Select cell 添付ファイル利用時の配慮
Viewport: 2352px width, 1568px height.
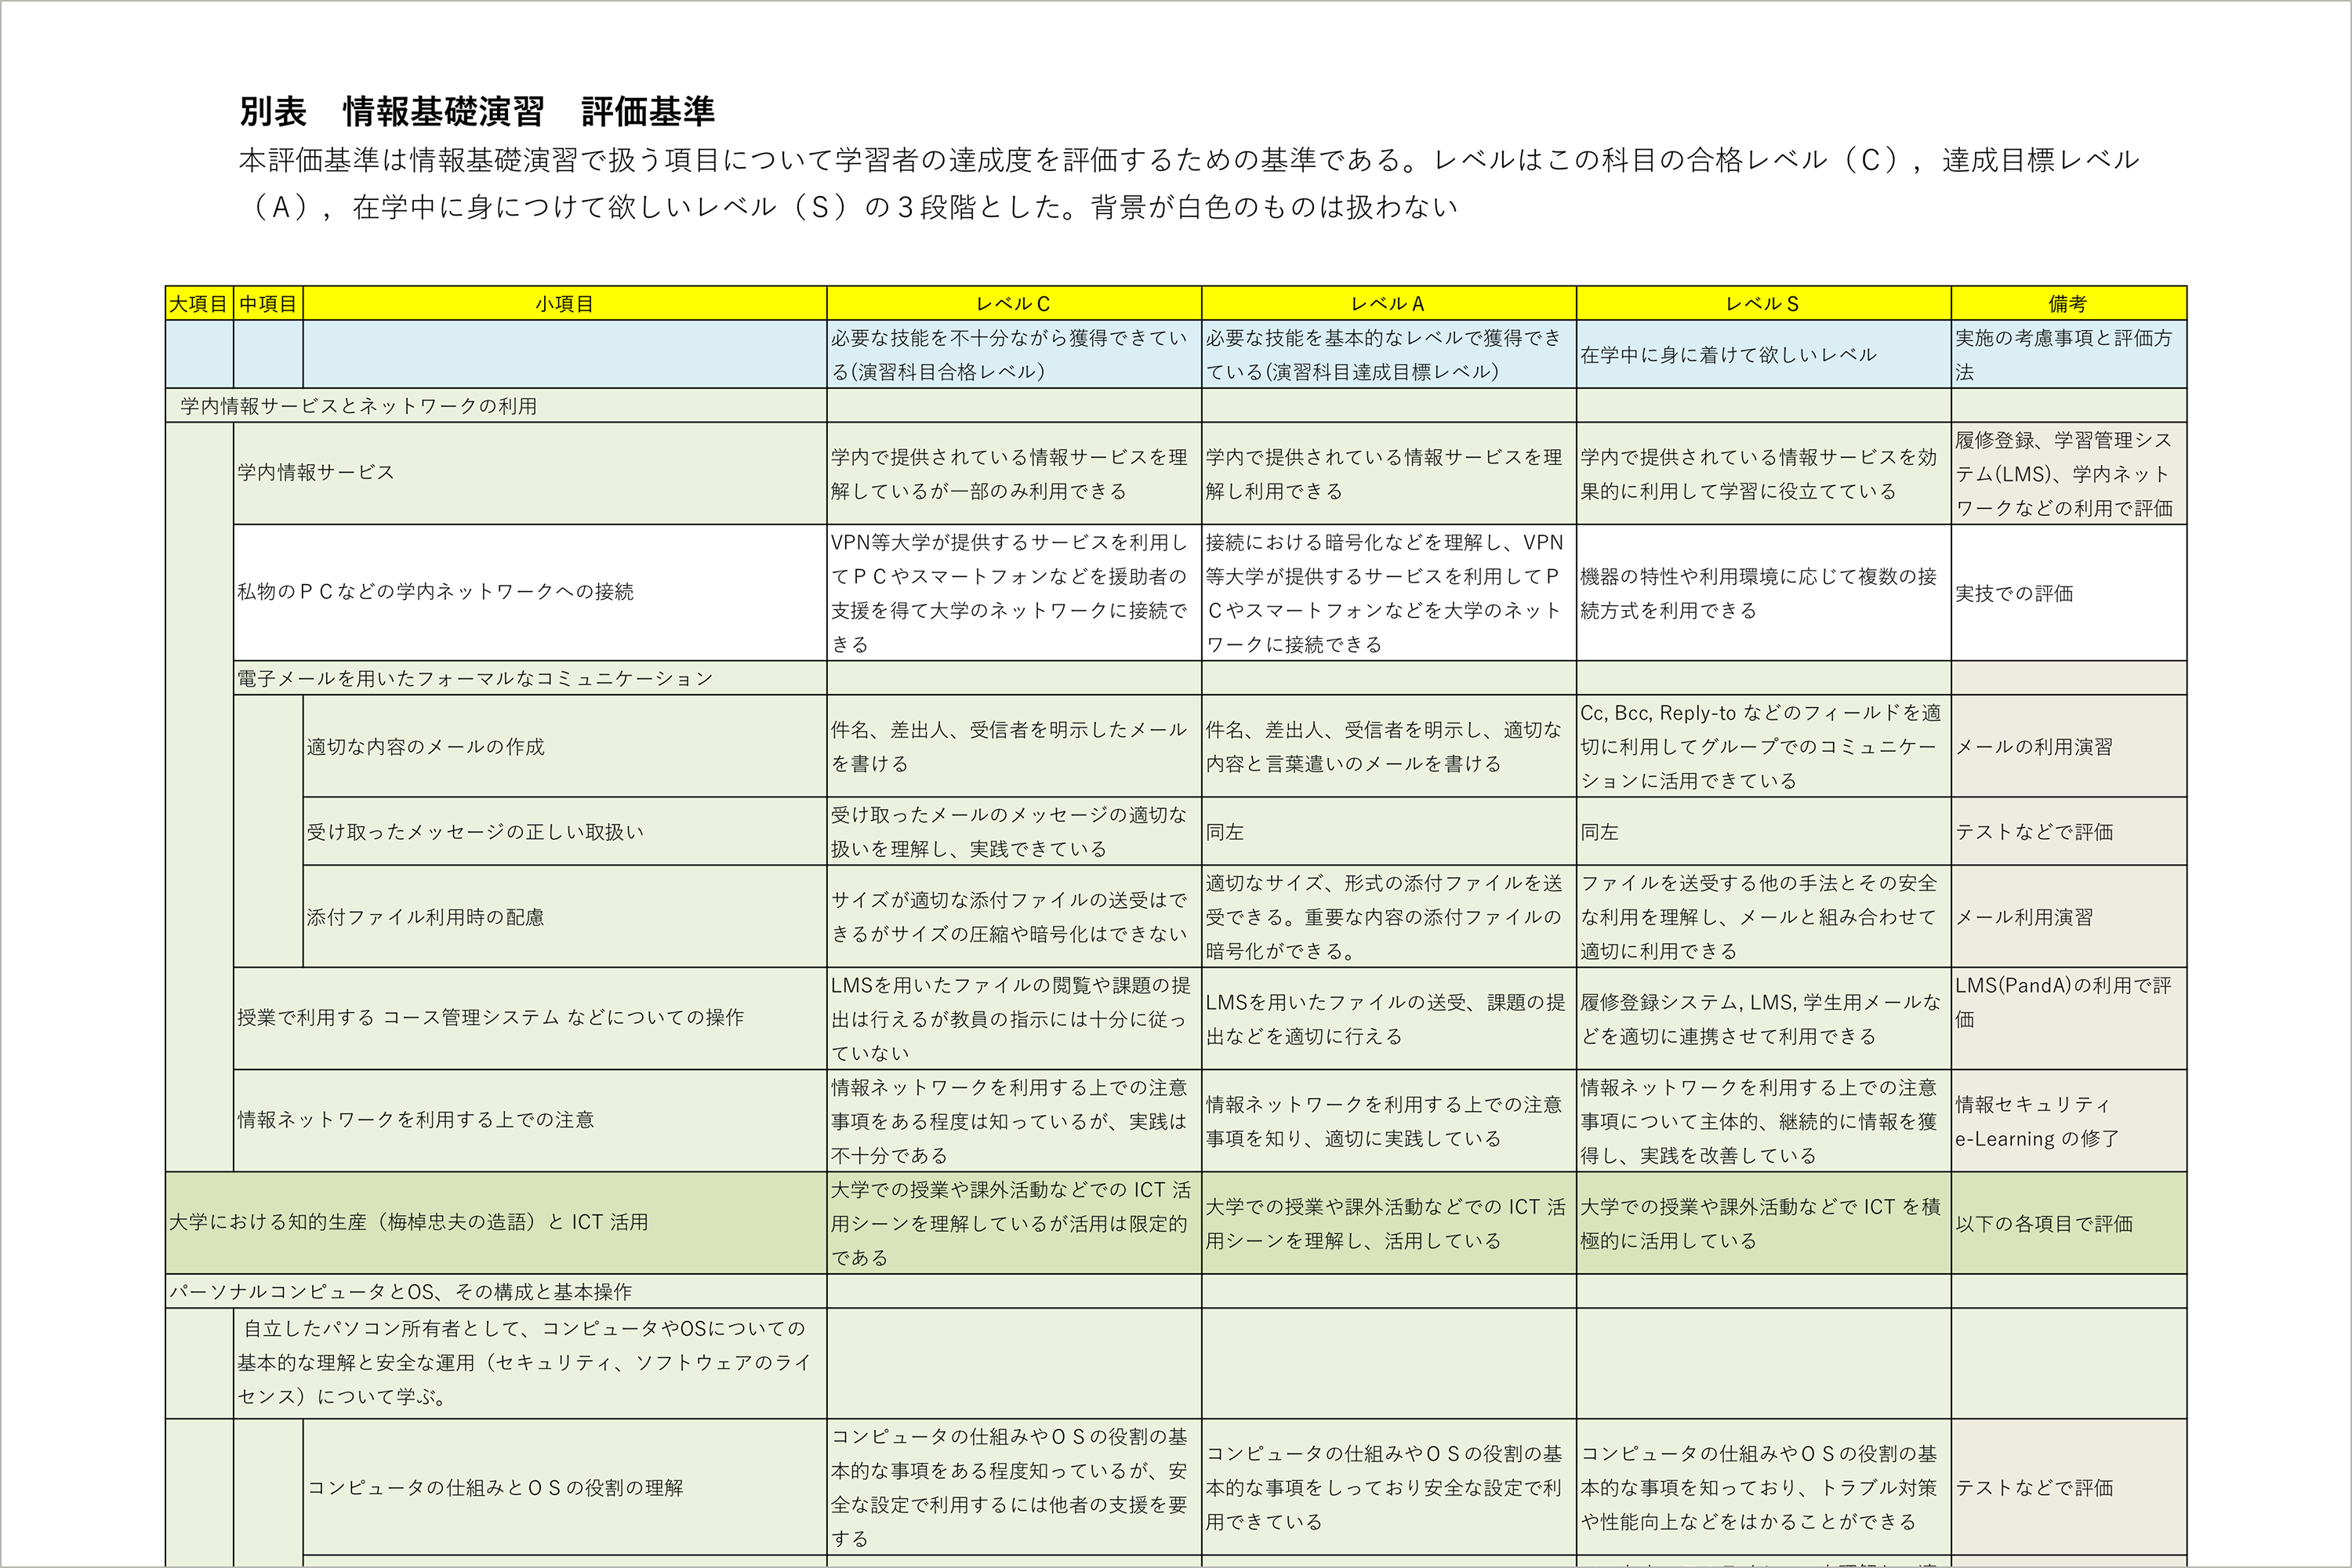564,916
